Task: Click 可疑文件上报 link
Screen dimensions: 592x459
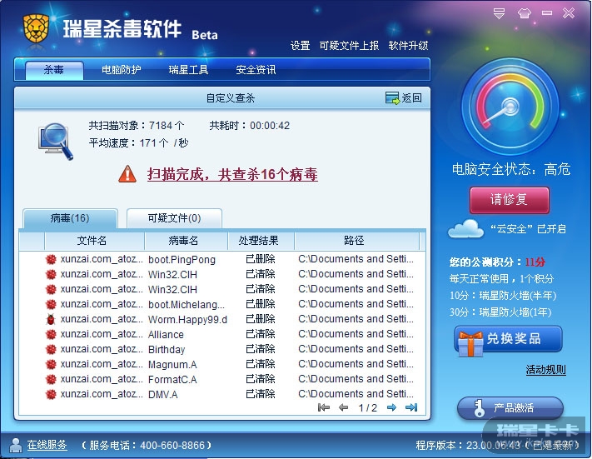Action: [x=349, y=46]
